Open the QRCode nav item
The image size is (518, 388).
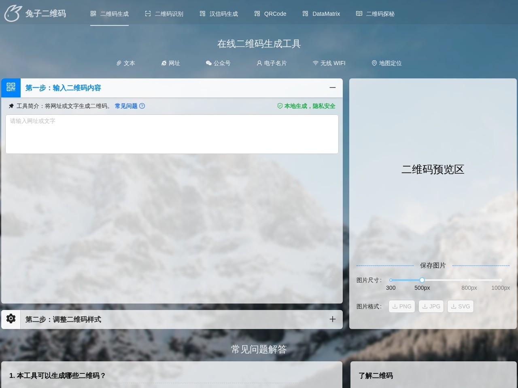point(270,14)
